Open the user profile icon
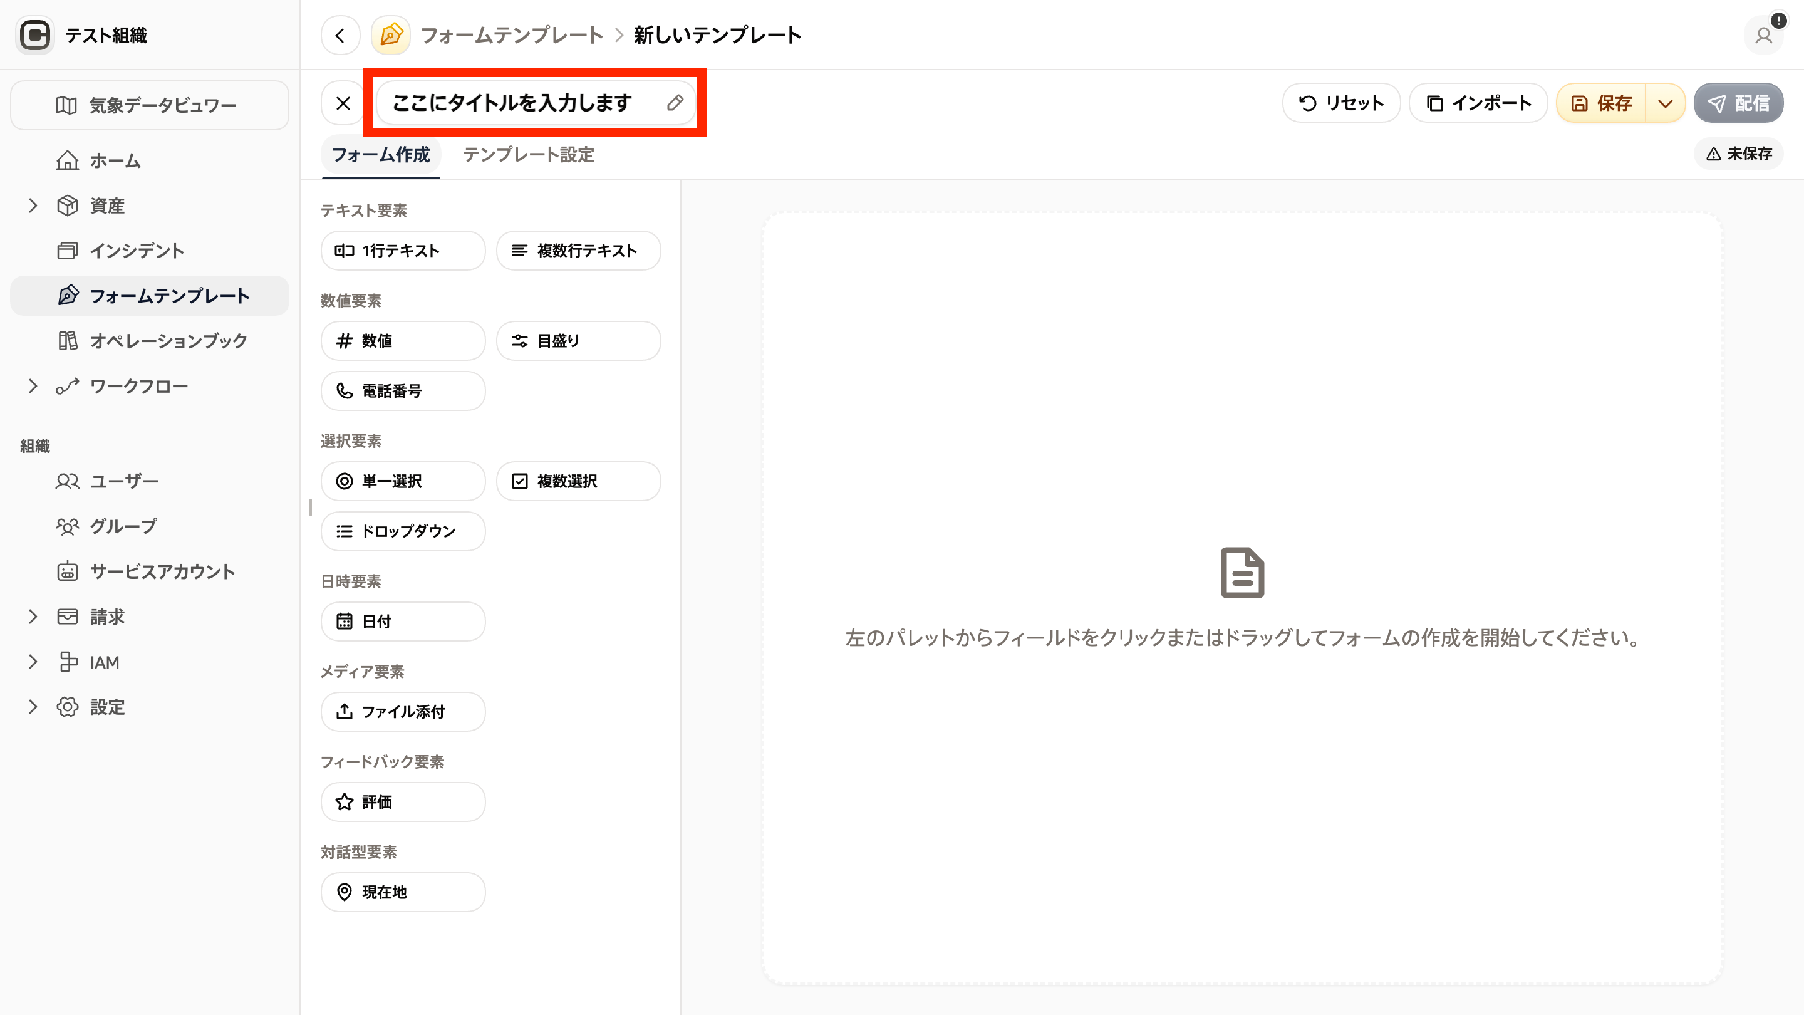Image resolution: width=1804 pixels, height=1015 pixels. pyautogui.click(x=1763, y=35)
